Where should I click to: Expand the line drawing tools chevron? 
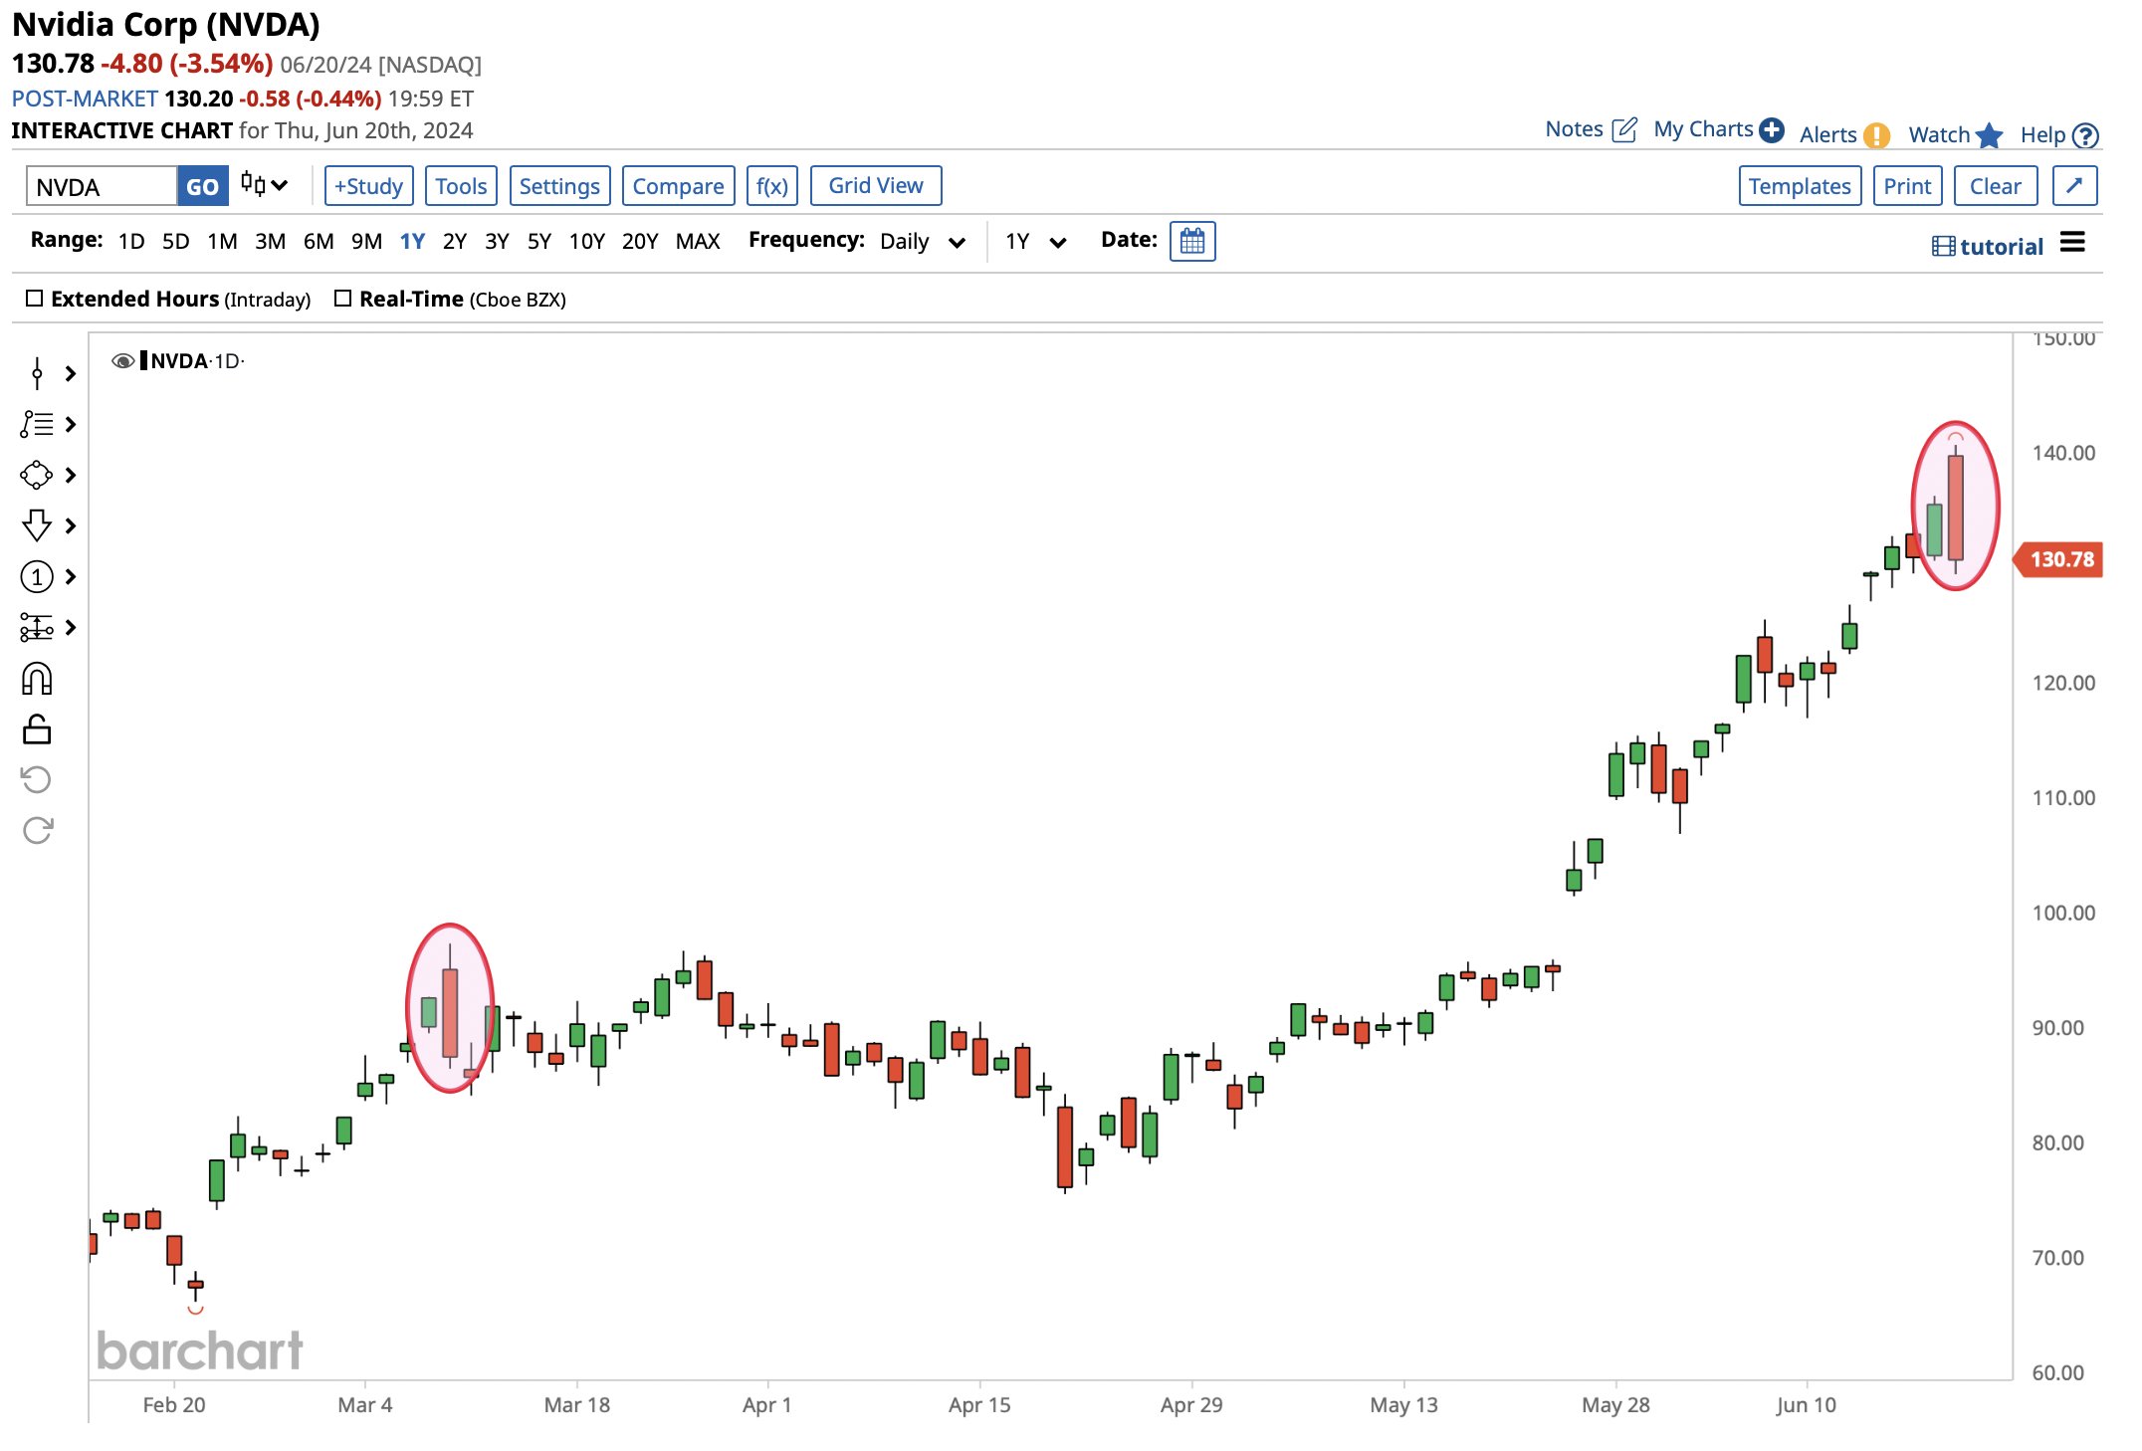[71, 374]
